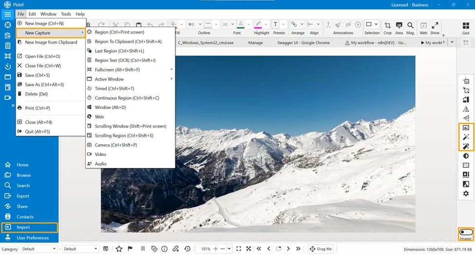Expand the Active Window submenu arrow
This screenshot has height=255, width=475.
point(172,79)
